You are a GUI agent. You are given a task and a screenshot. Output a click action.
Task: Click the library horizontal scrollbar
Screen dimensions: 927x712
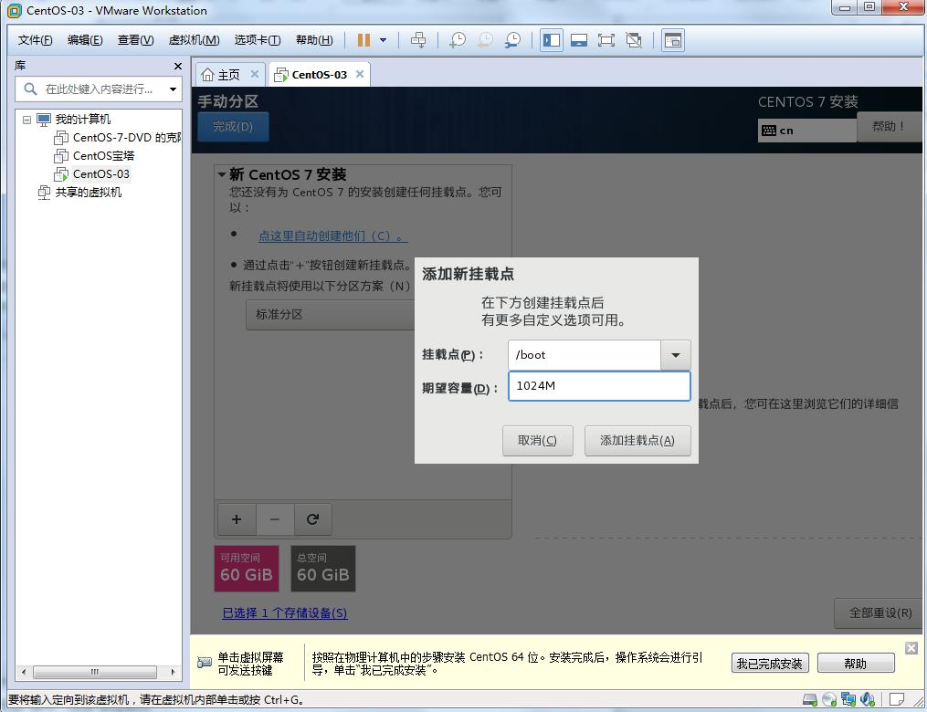click(95, 672)
